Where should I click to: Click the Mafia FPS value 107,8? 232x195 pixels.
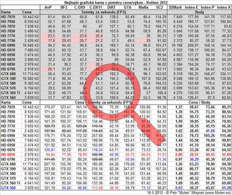tap(146, 79)
